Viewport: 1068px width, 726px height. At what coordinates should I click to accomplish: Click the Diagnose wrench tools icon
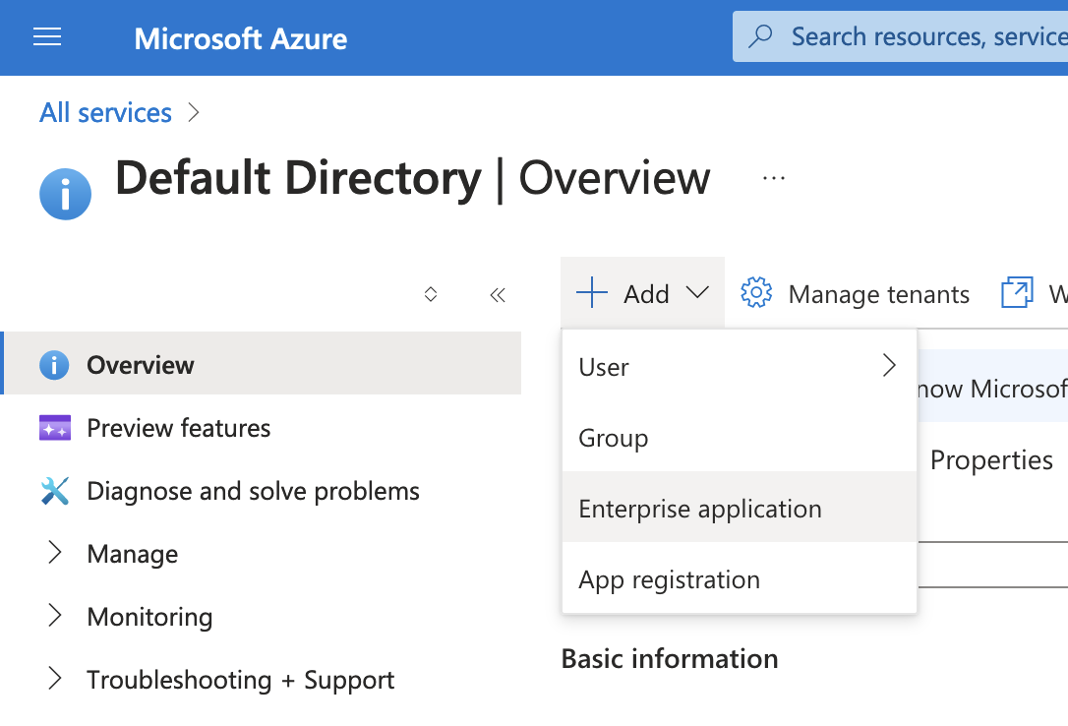(x=54, y=491)
